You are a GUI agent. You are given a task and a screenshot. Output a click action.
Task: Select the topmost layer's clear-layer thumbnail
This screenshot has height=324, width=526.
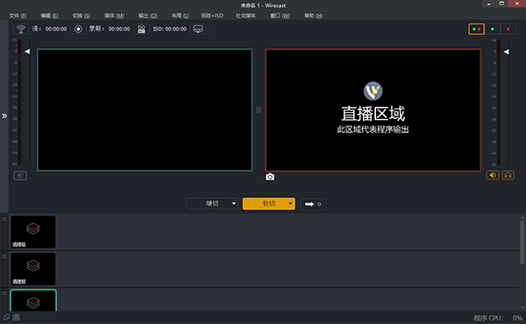tap(33, 232)
